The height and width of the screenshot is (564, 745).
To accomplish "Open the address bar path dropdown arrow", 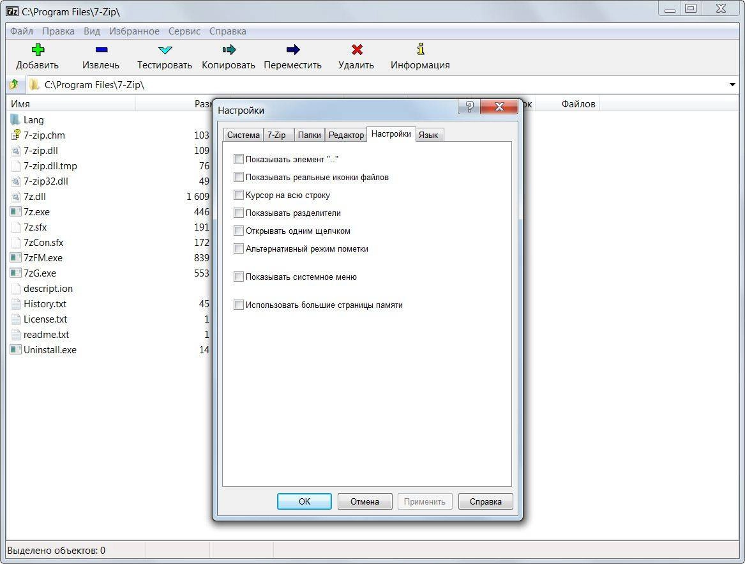I will 732,85.
